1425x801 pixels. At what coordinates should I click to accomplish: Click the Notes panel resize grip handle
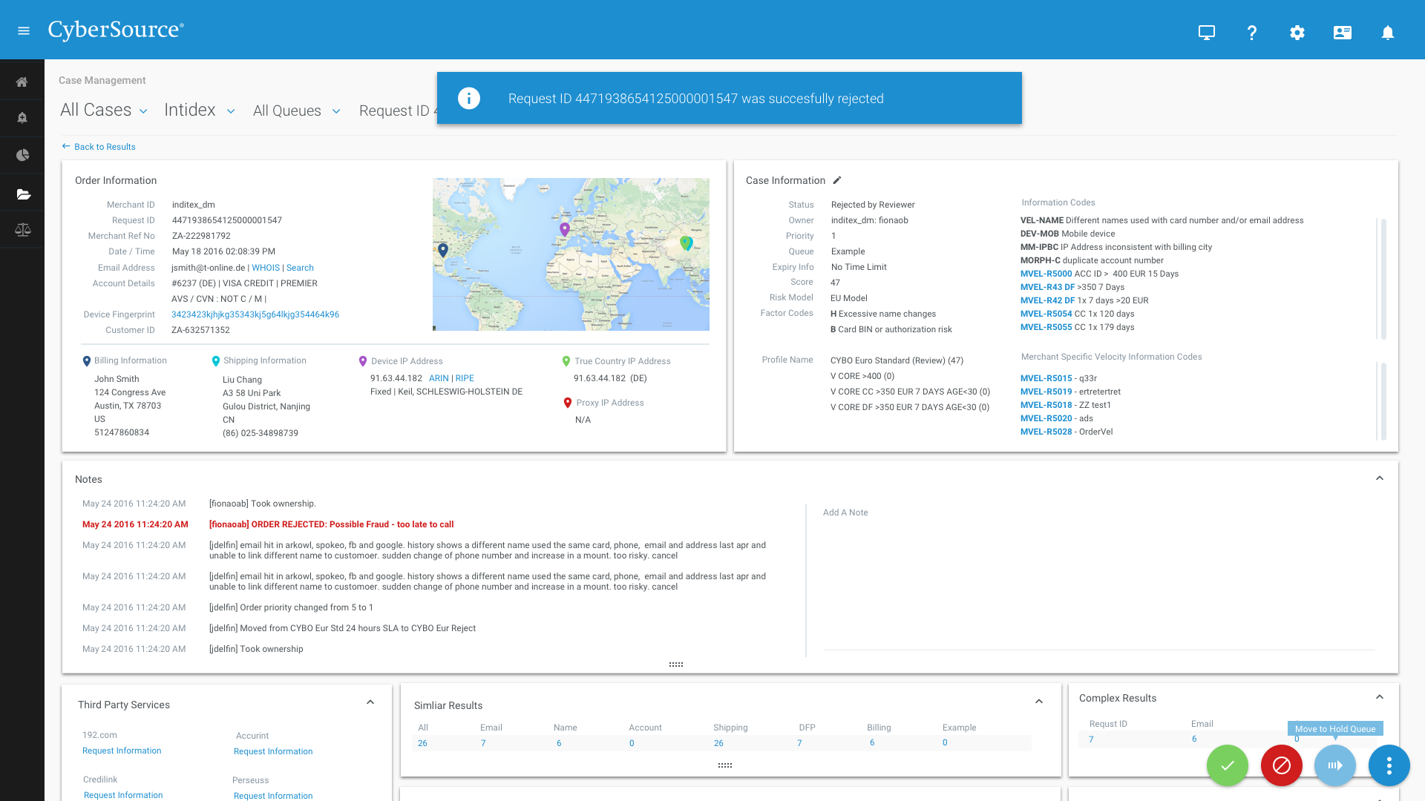pyautogui.click(x=676, y=665)
